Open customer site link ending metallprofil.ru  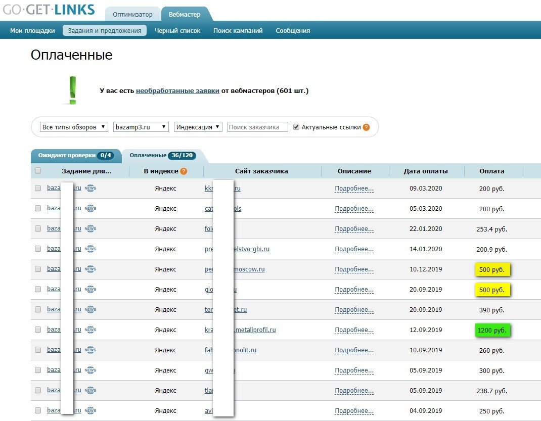[x=241, y=330]
